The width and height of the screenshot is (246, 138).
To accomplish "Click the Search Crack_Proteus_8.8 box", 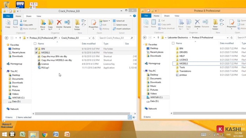I will [116, 38].
